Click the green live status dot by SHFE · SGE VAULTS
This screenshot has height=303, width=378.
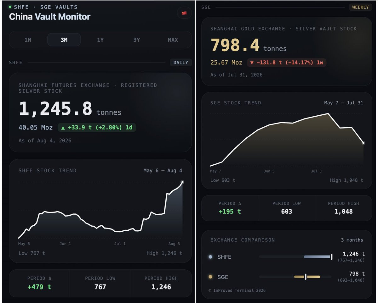pos(10,7)
